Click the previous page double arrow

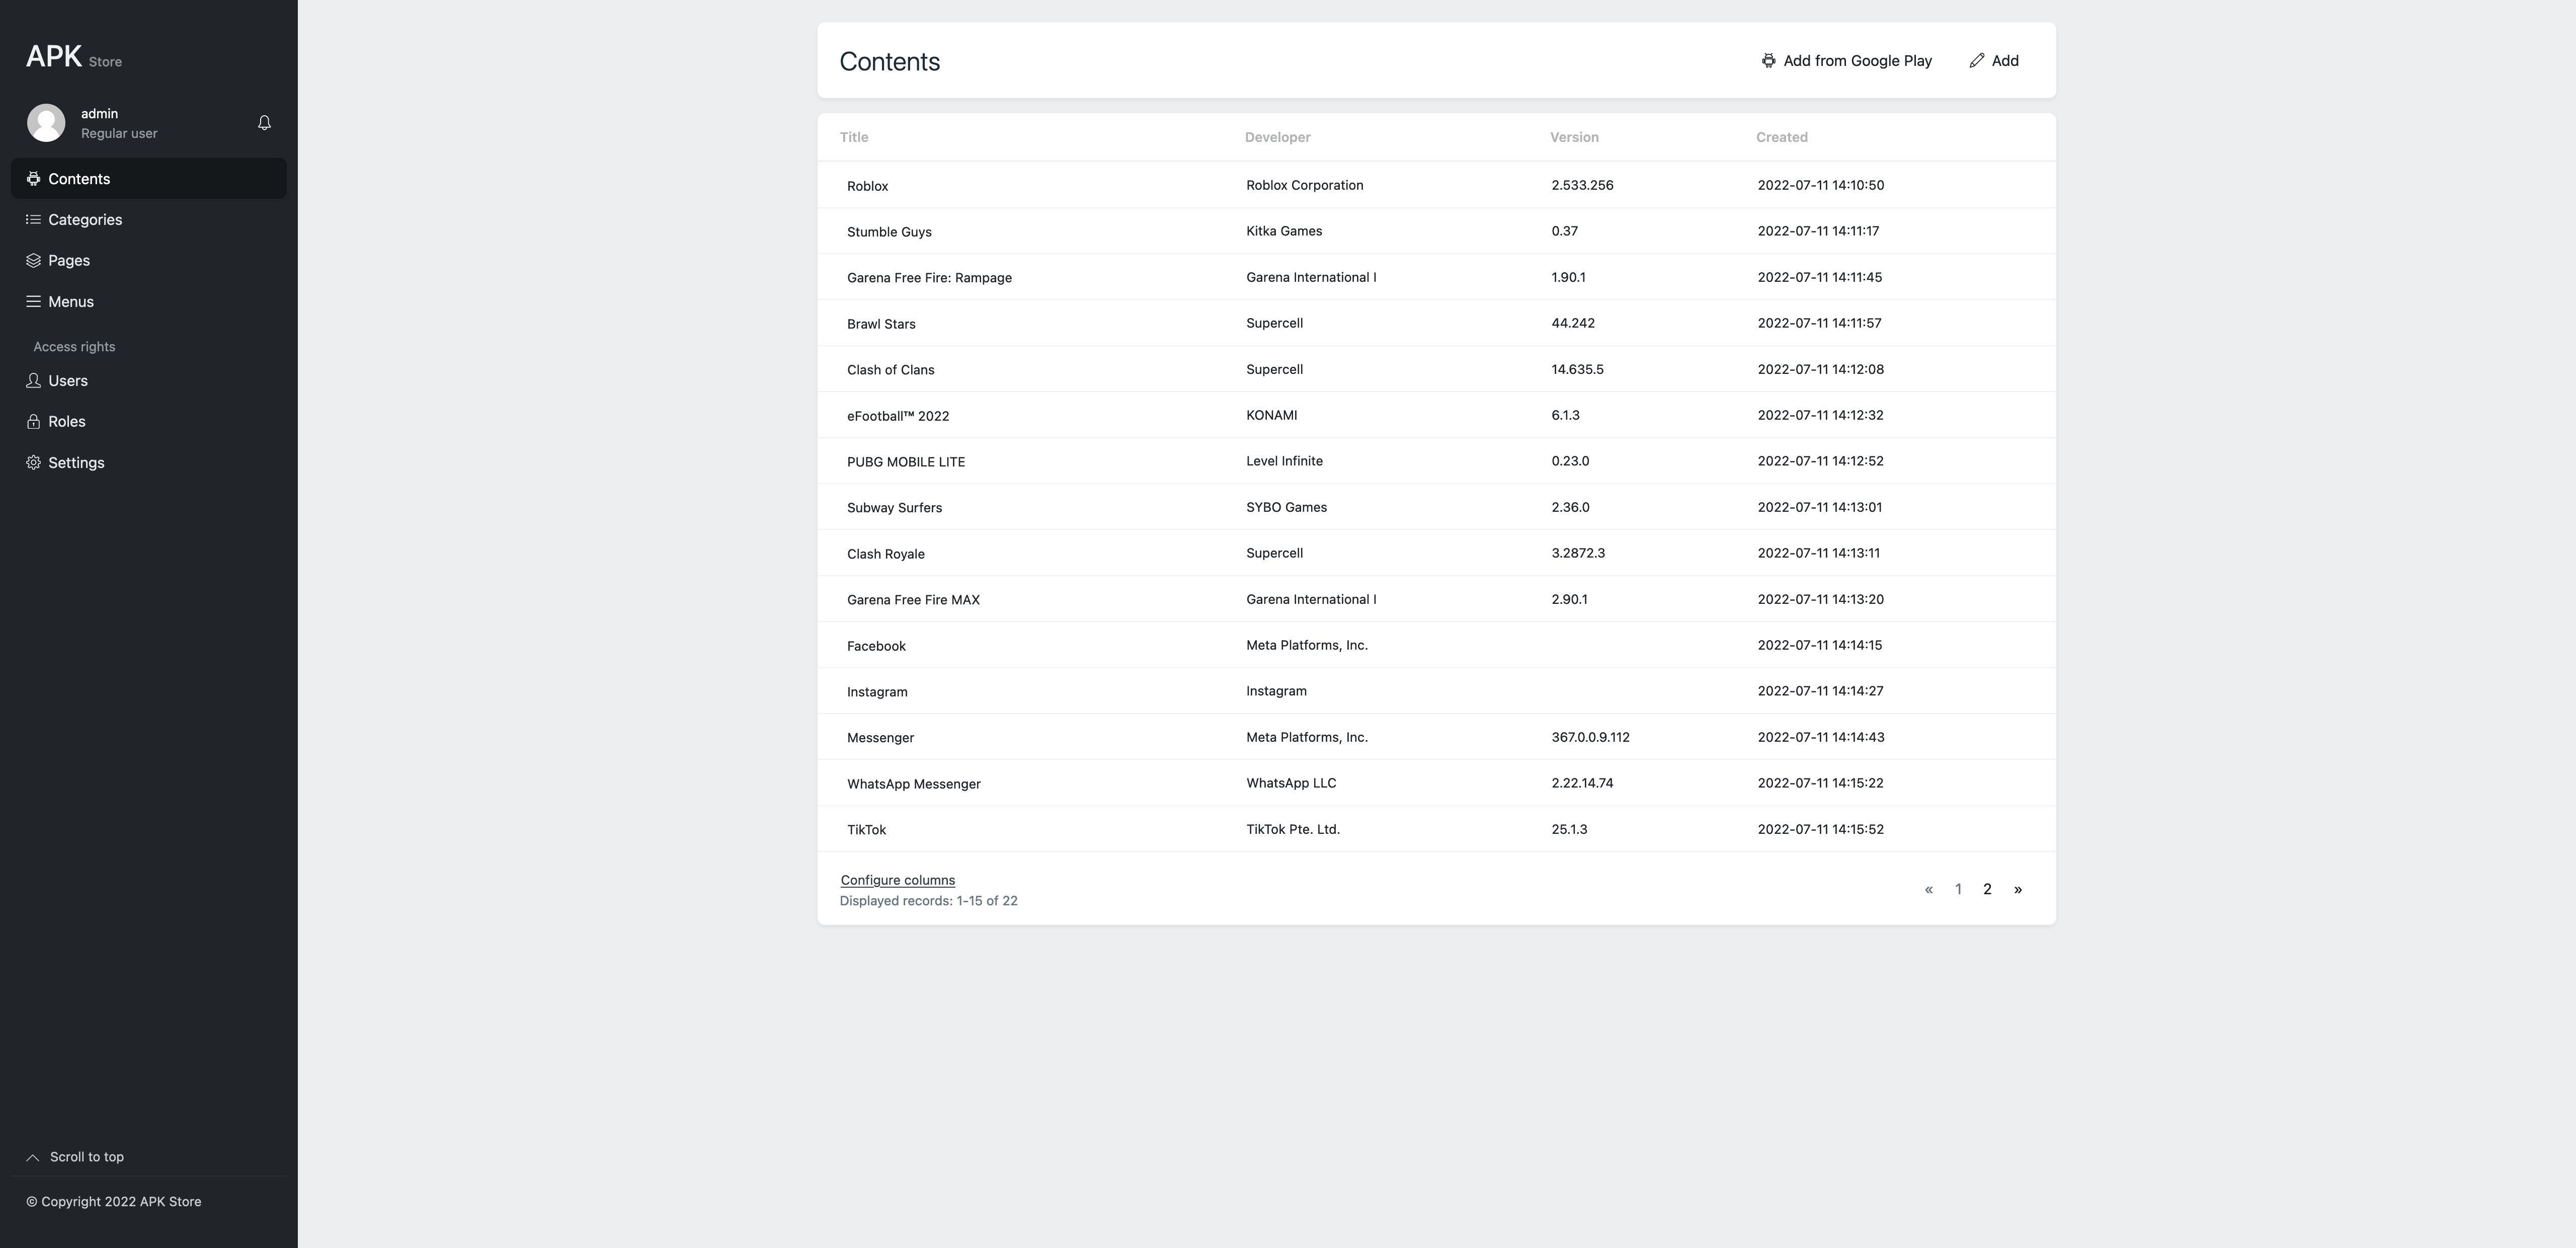pos(1928,889)
